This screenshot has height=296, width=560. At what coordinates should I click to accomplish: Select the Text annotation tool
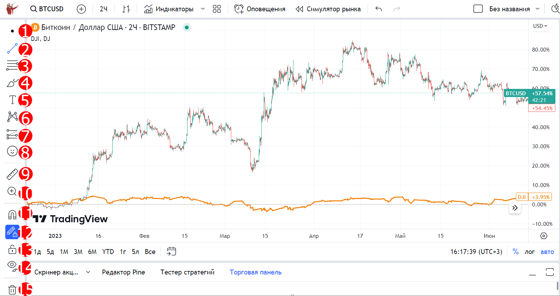(x=12, y=100)
